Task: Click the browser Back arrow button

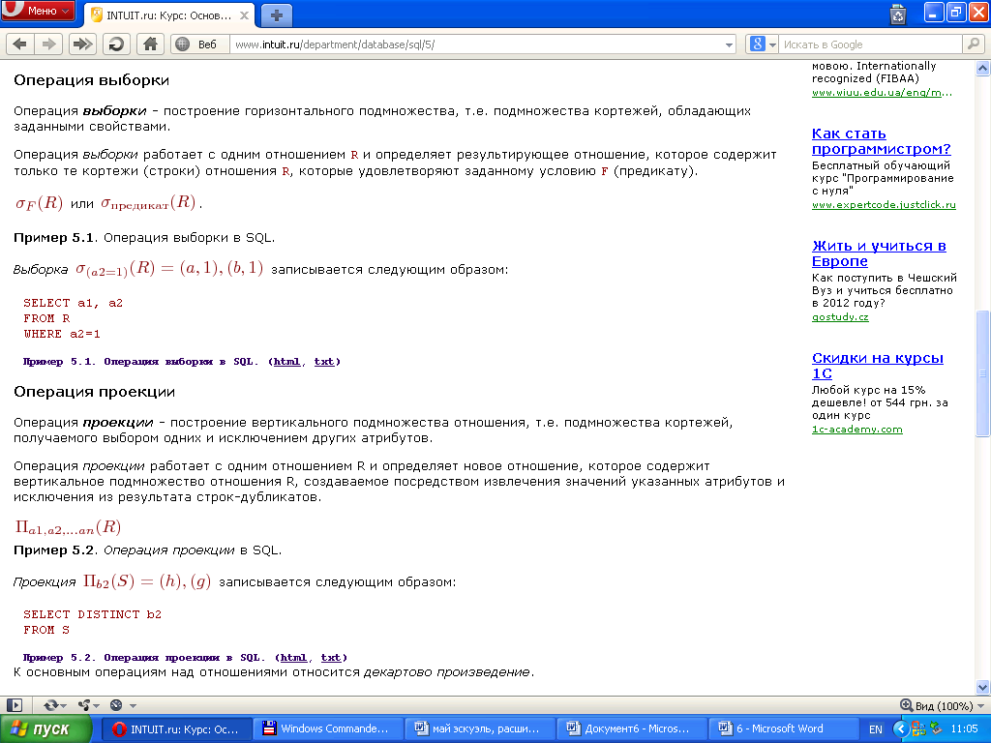Action: (x=19, y=45)
